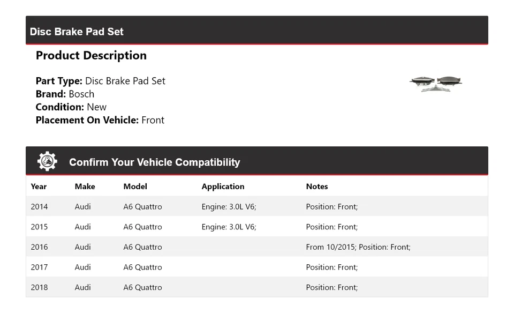Select the 2015 year cell
The height and width of the screenshot is (313, 514).
[39, 227]
